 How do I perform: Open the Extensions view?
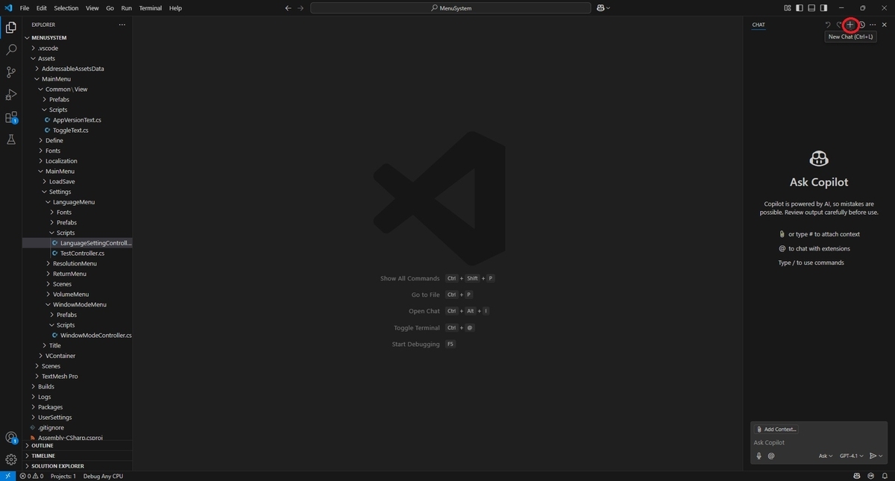pyautogui.click(x=11, y=117)
